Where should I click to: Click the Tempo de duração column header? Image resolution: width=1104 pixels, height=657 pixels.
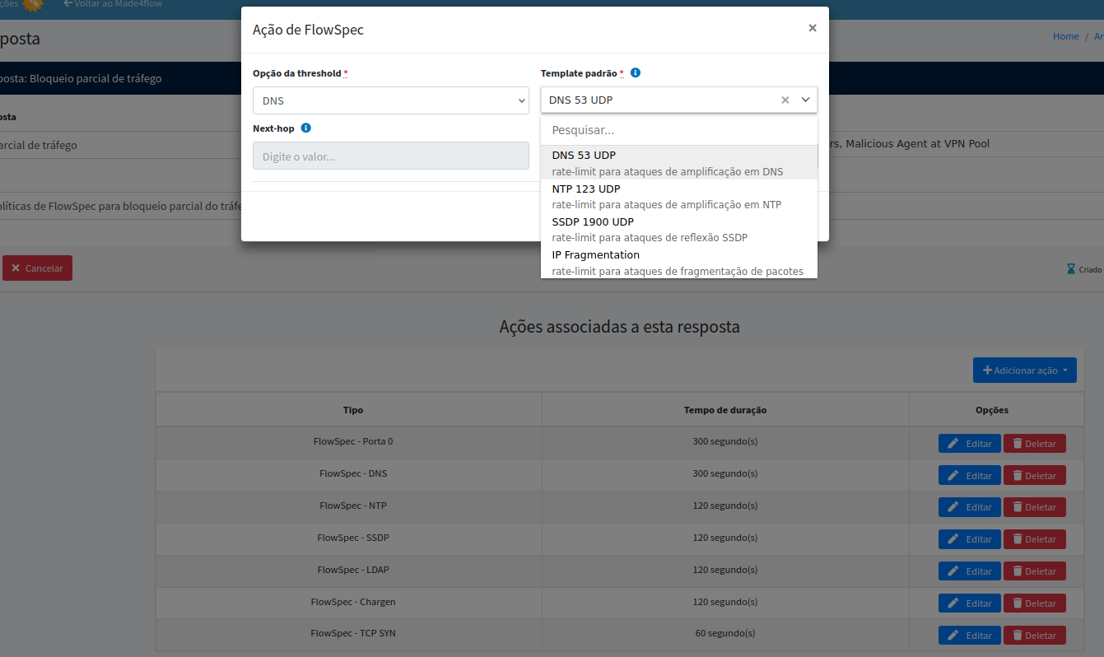point(725,410)
